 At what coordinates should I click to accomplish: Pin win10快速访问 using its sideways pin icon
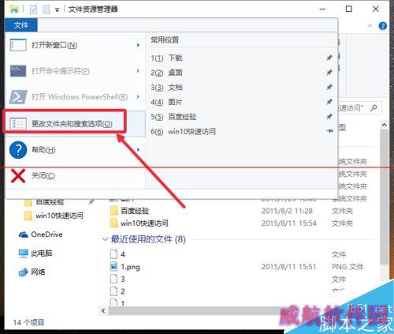tap(329, 131)
